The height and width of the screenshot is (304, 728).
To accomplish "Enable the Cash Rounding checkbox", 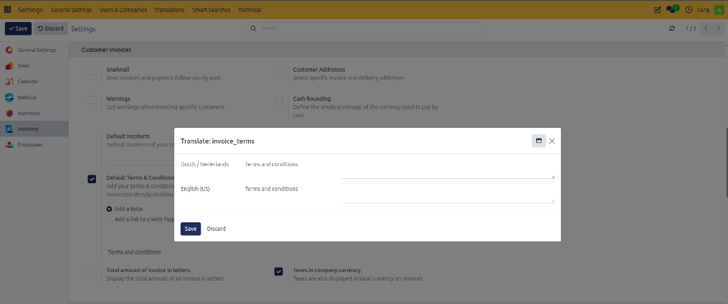I will [x=279, y=100].
